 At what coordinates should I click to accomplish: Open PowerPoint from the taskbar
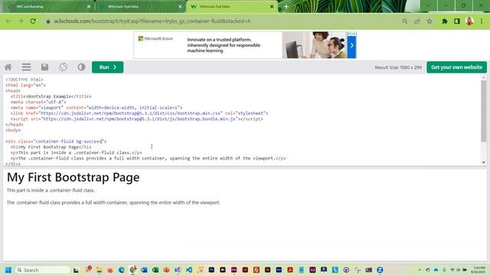pos(166,270)
